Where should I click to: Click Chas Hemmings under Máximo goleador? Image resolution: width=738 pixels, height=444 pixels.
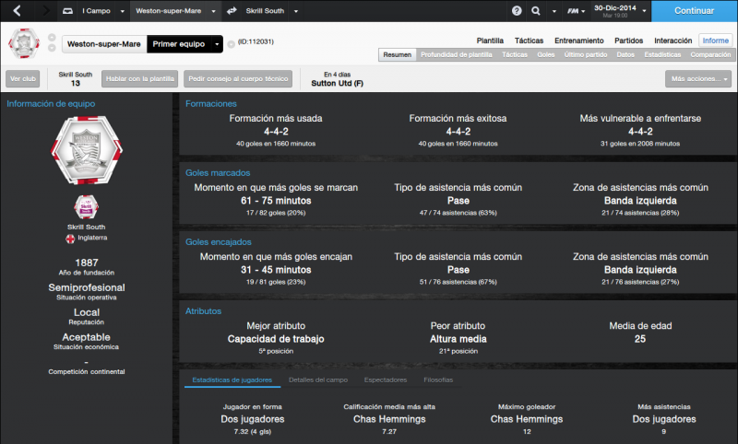527,419
